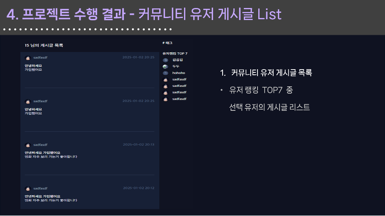Click the # 태그 heading

tap(168, 43)
